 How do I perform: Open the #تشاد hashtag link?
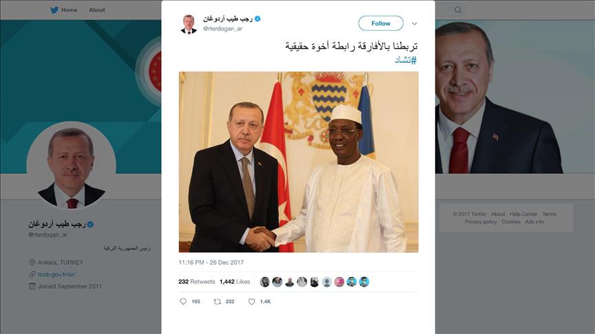pyautogui.click(x=406, y=60)
